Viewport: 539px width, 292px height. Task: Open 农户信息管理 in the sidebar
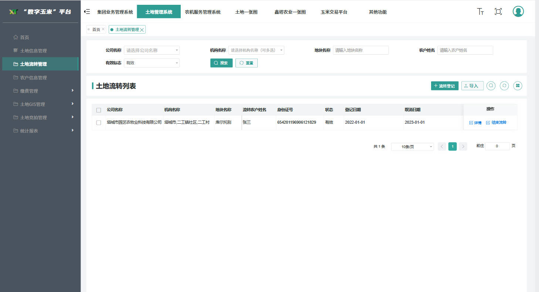click(x=40, y=78)
